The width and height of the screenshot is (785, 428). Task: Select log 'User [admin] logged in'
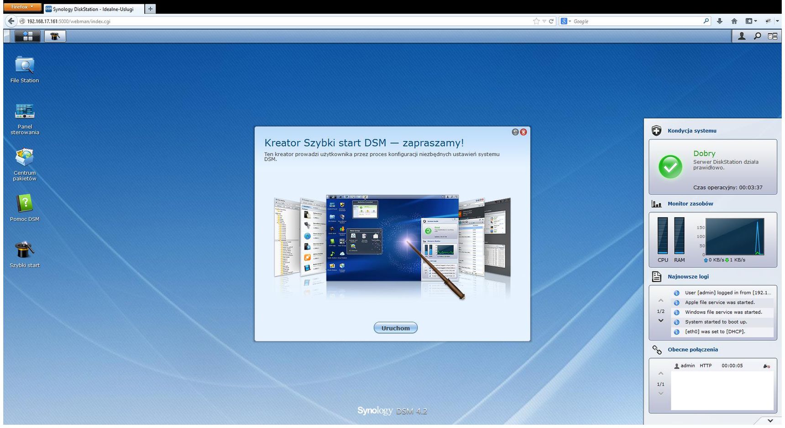pos(723,293)
